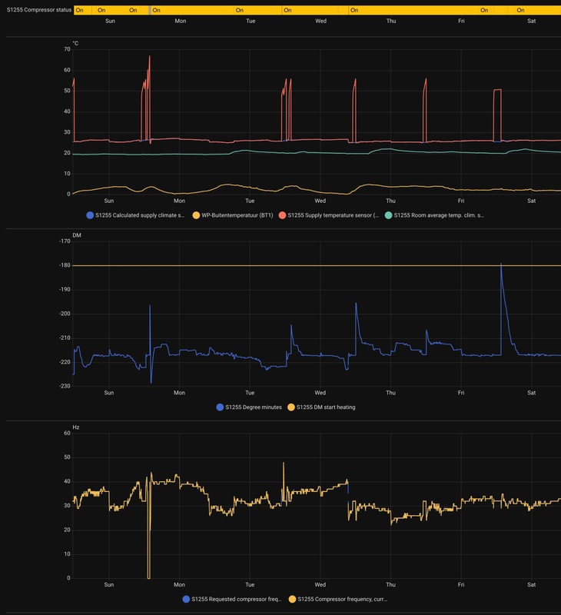
Task: Click the Thu label under the temperature chart
Action: click(x=390, y=201)
